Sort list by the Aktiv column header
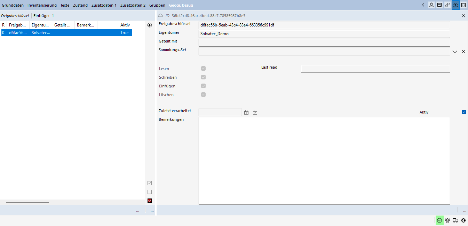468x226 pixels. tap(125, 25)
